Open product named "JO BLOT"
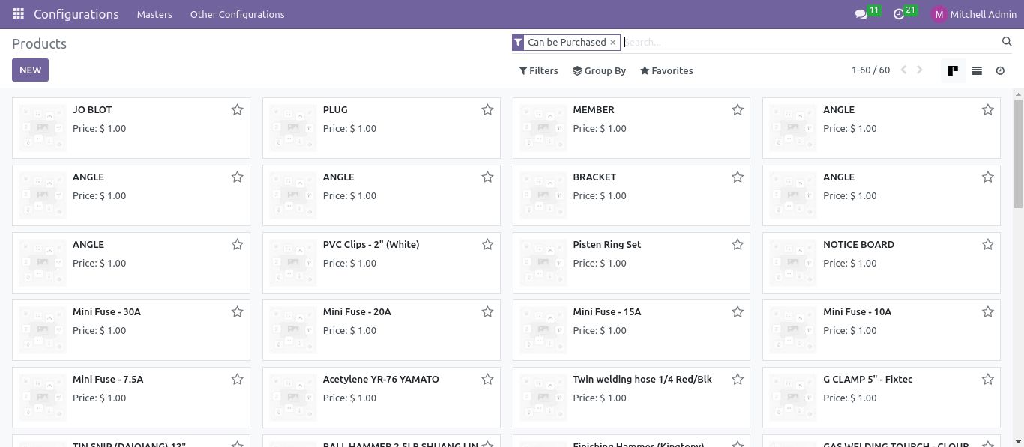Viewport: 1024px width, 447px height. point(92,110)
